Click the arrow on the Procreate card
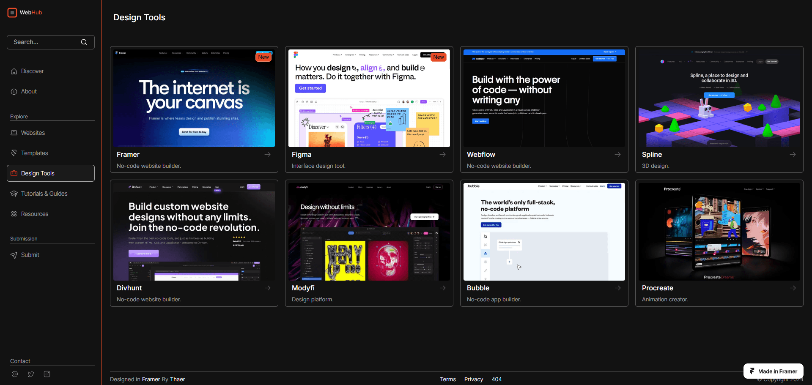Viewport: 812px width, 385px height. (x=793, y=288)
